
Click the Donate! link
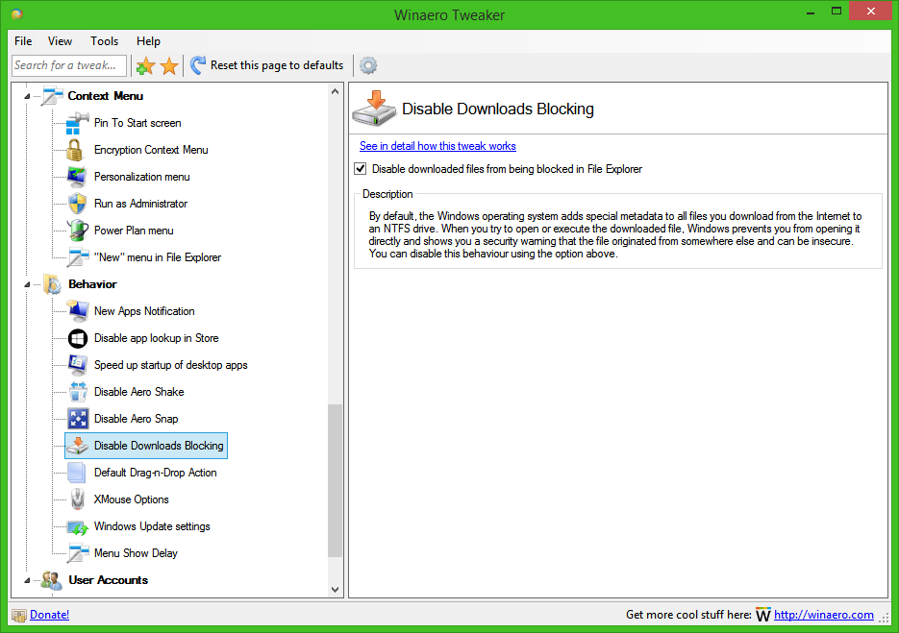tap(49, 615)
